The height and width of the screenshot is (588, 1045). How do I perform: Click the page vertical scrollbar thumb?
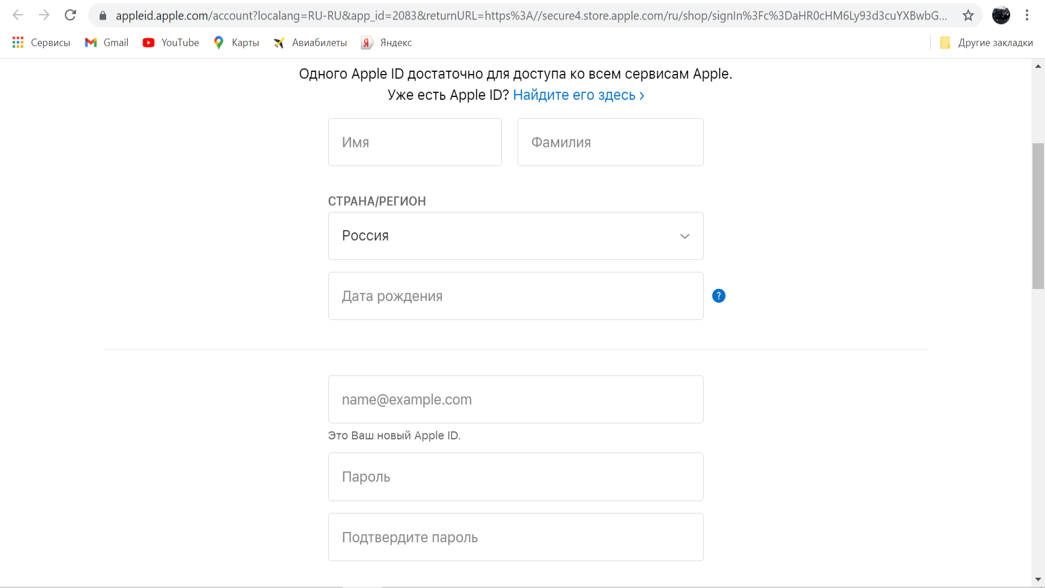[1038, 216]
